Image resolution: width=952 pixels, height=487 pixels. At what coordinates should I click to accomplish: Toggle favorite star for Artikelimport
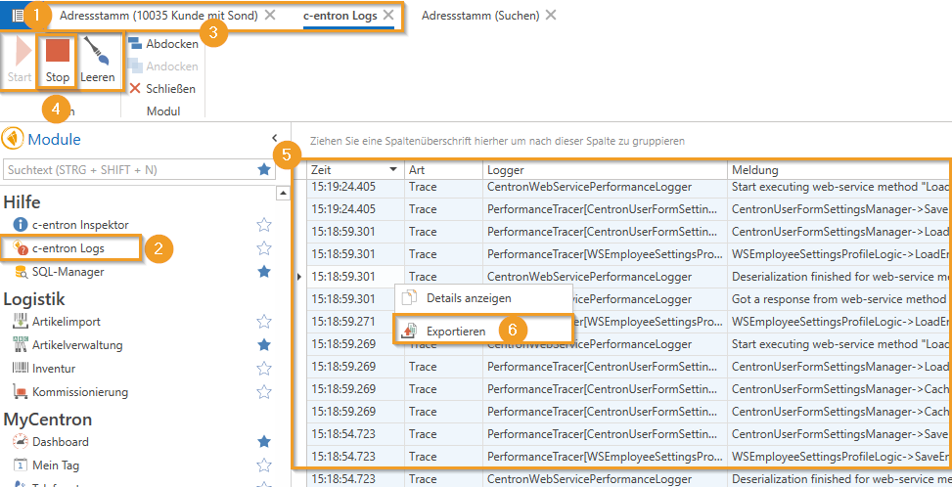click(263, 322)
